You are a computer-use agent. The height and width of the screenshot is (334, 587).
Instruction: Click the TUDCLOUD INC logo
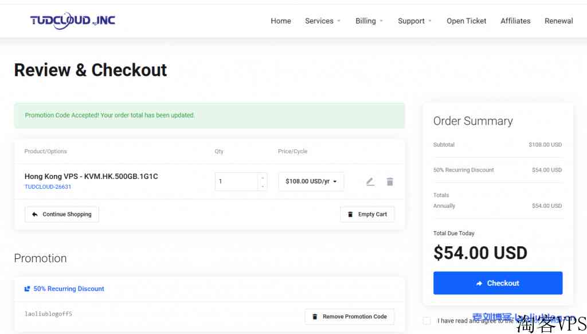[x=73, y=21]
